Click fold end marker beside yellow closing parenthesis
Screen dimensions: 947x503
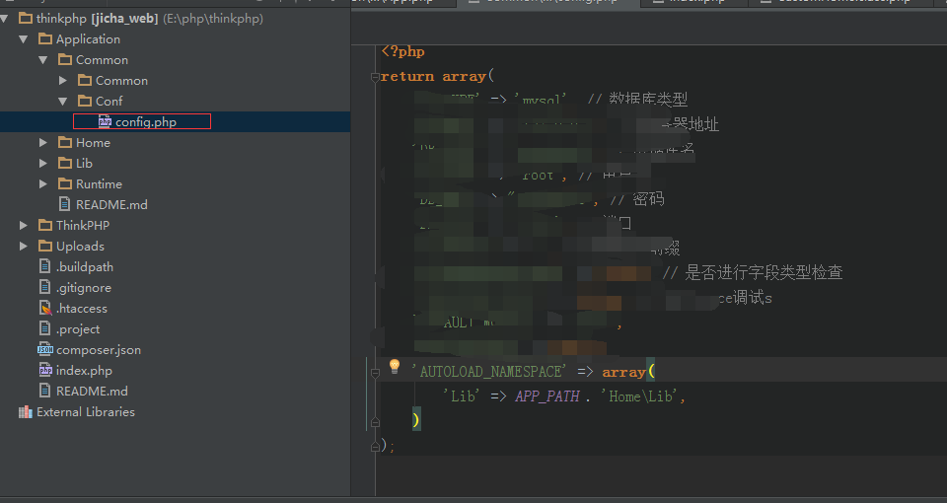[x=375, y=421]
